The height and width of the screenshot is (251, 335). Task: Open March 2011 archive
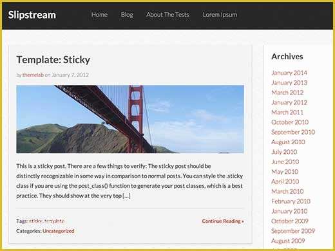[287, 112]
